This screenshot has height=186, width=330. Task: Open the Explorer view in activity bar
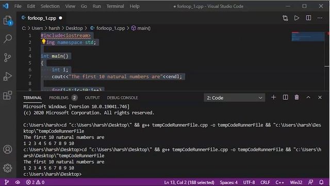click(8, 21)
